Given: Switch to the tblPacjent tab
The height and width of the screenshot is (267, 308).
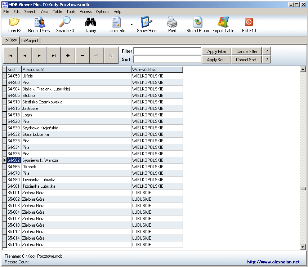Looking at the screenshot, I should pyautogui.click(x=30, y=40).
